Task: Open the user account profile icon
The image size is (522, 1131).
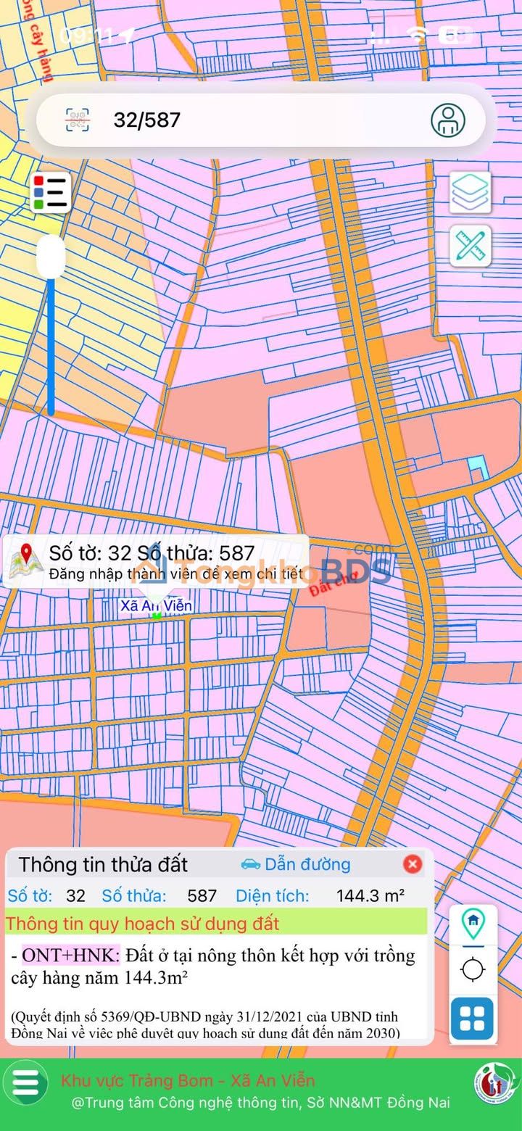Action: [x=448, y=120]
